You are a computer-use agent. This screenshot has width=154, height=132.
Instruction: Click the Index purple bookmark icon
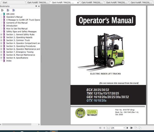[4, 61]
